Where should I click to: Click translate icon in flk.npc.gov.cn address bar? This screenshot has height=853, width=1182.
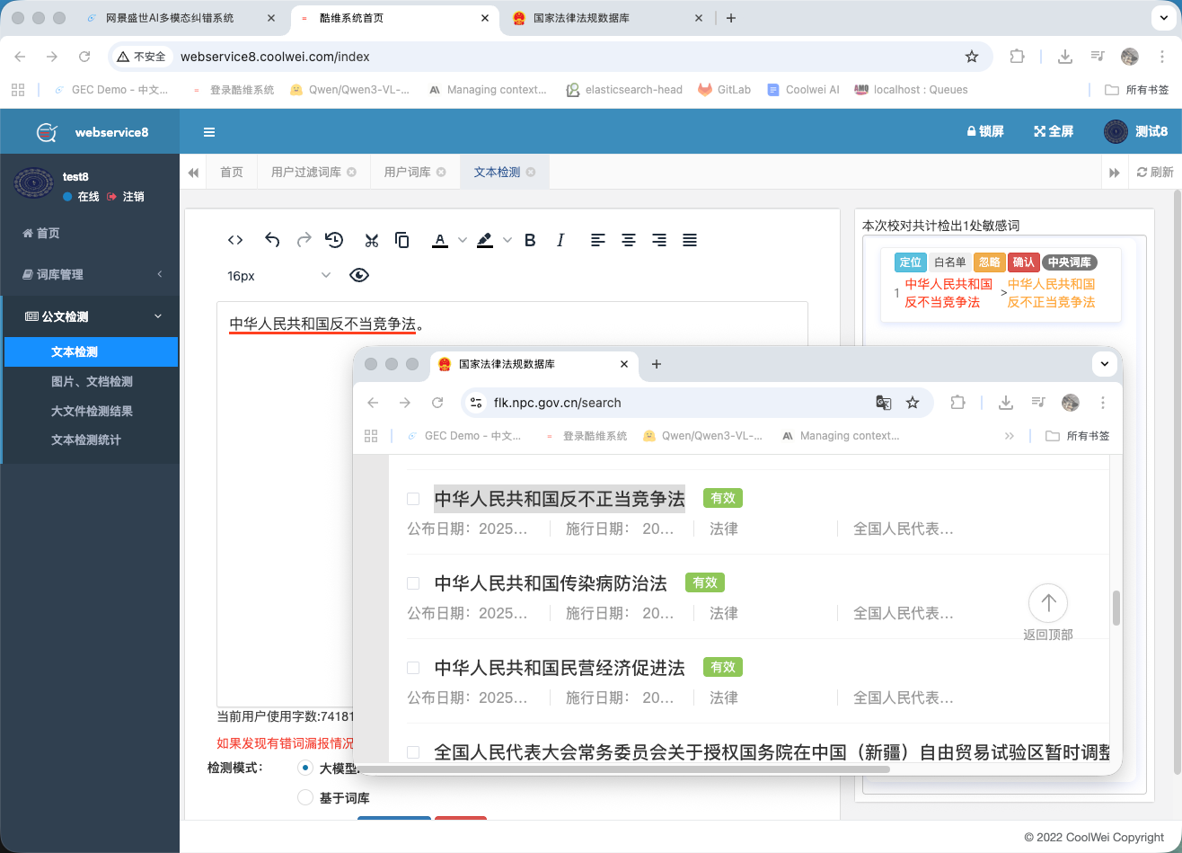coord(884,403)
